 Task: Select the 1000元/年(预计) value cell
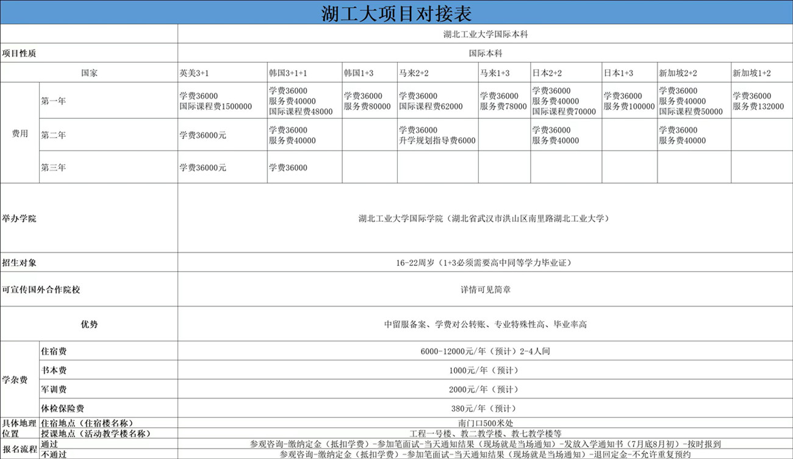[x=485, y=370]
